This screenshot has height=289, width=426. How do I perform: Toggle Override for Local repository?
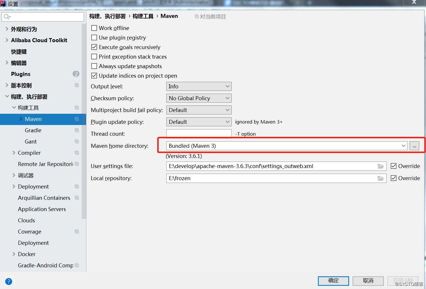(x=393, y=178)
